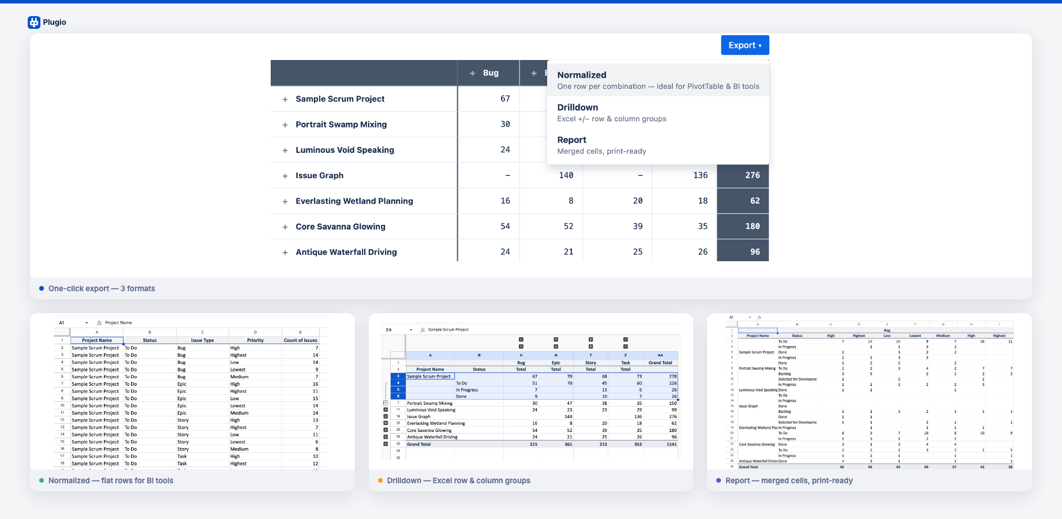
Task: Pick the Report export format
Action: point(657,145)
